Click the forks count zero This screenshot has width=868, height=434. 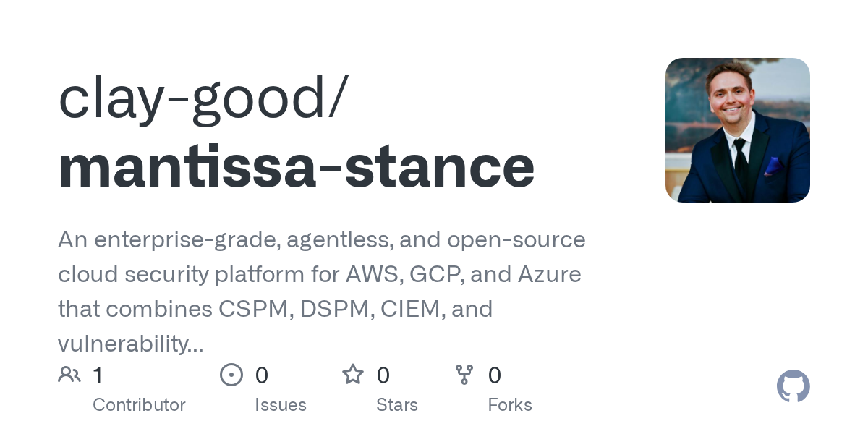(494, 375)
